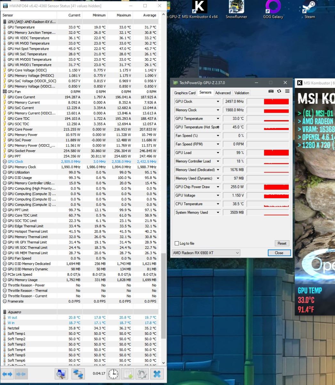Open the GPU Chip Power Draw dropdown

coord(218,187)
